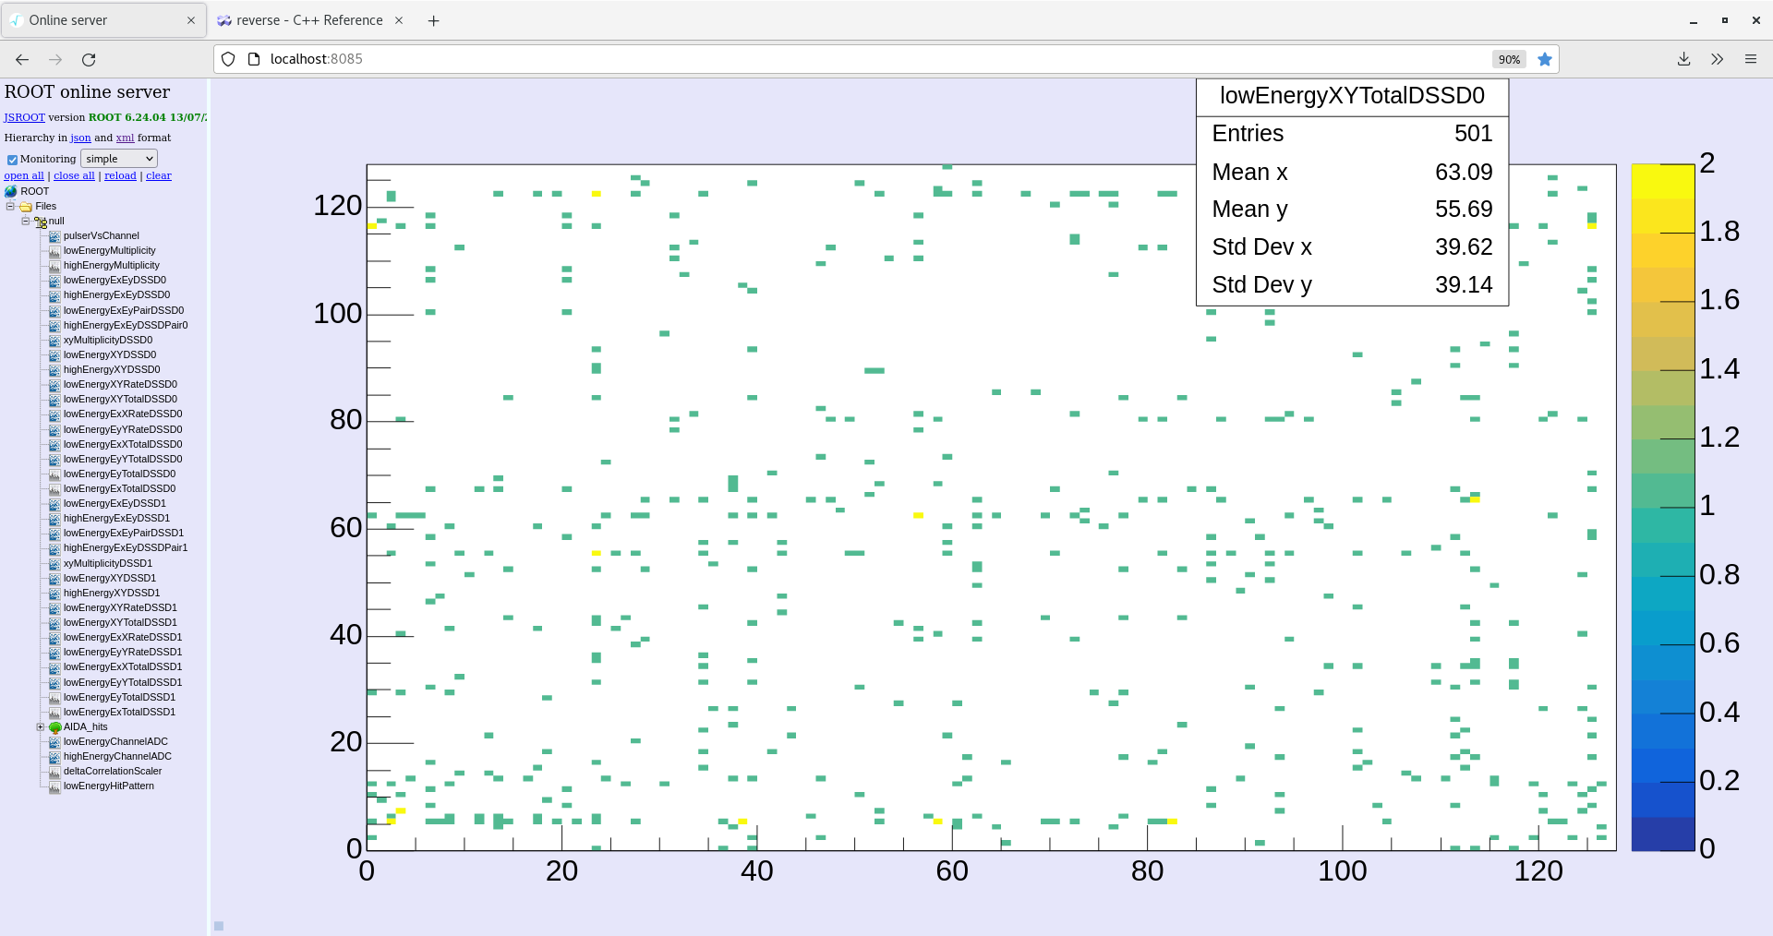Click the highEnergyMultiplicity histogram icon
1773x936 pixels.
click(x=54, y=266)
